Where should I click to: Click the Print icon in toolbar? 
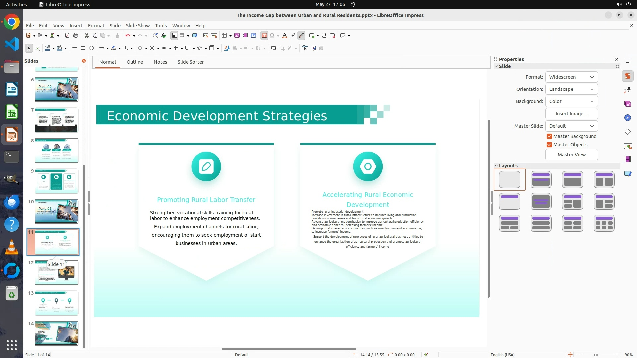tap(76, 36)
